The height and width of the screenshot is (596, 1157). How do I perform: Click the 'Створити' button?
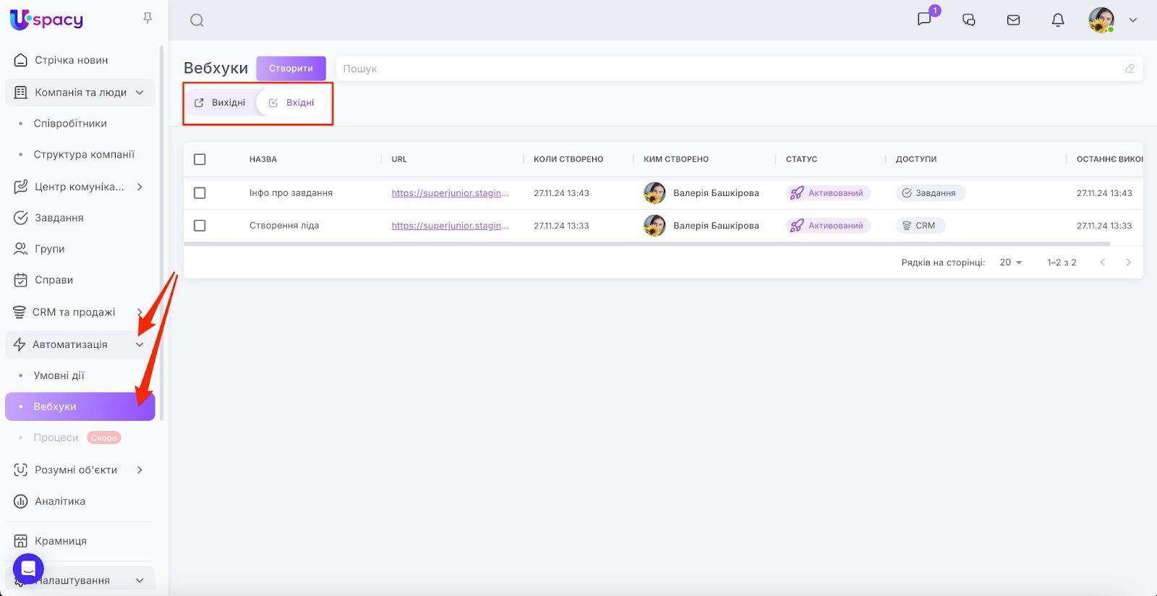coord(291,69)
